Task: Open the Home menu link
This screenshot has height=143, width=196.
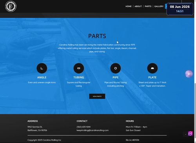Action: coord(128,6)
